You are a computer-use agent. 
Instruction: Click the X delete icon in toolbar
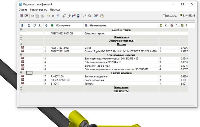click(53, 16)
